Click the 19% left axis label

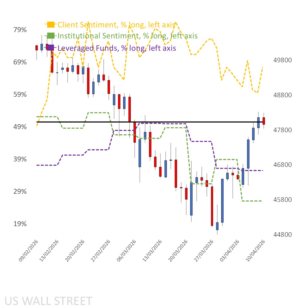(x=20, y=224)
